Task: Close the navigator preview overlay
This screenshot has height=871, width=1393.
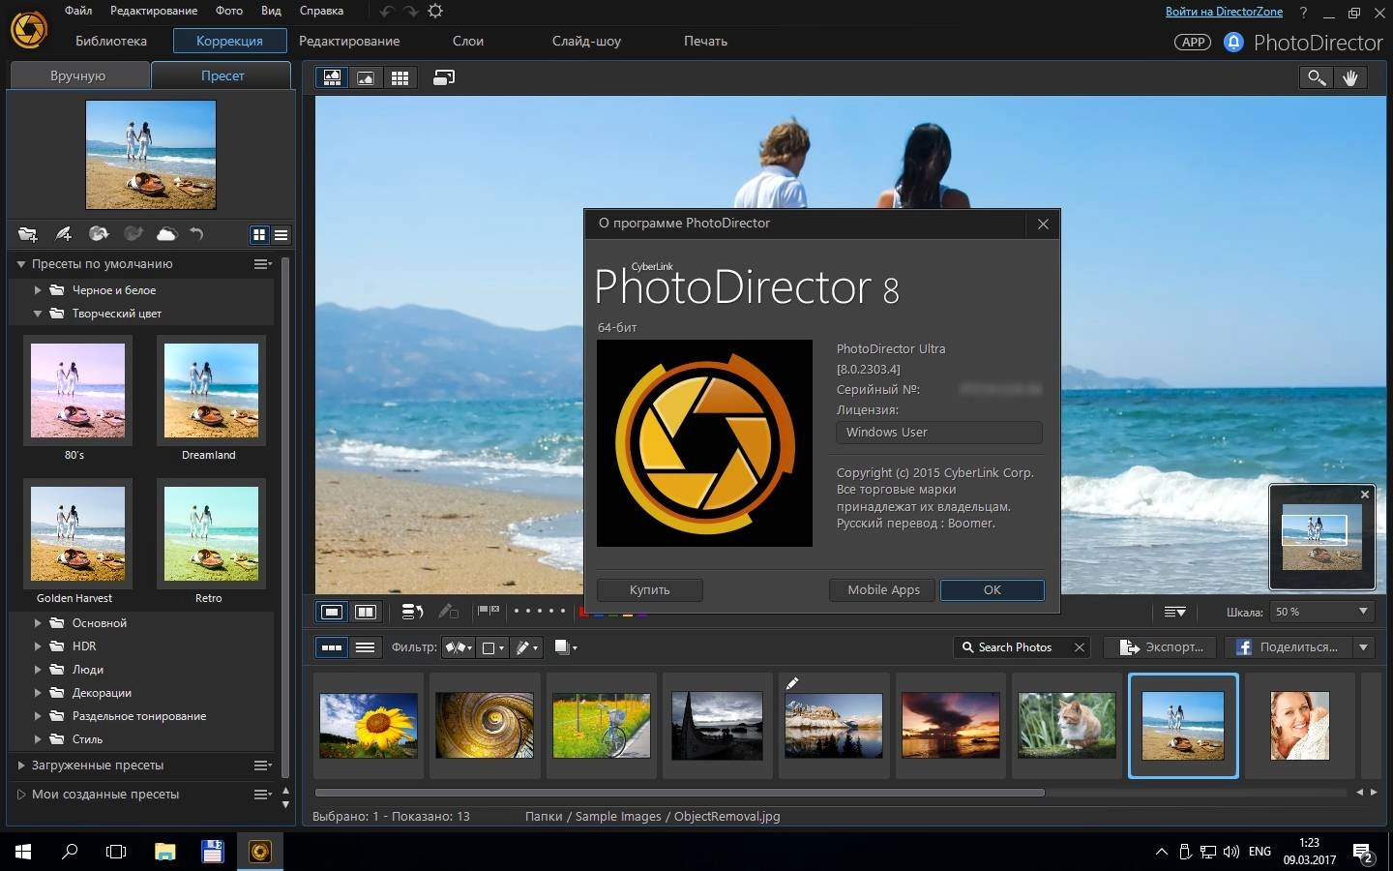Action: click(x=1365, y=495)
